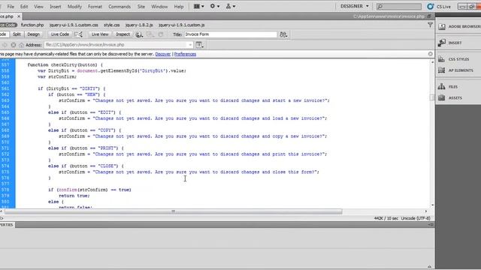Image resolution: width=481 pixels, height=270 pixels.
Task: Open the Help menu
Action: pyautogui.click(x=179, y=7)
